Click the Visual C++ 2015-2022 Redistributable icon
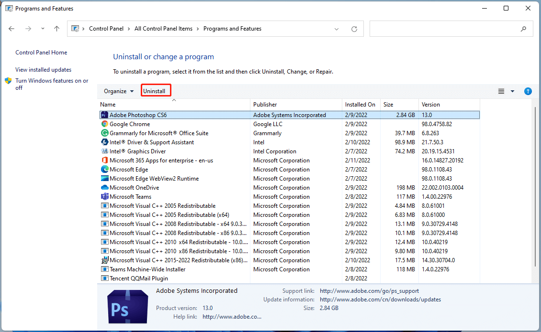Screen dimensions: 541x332 [104, 260]
